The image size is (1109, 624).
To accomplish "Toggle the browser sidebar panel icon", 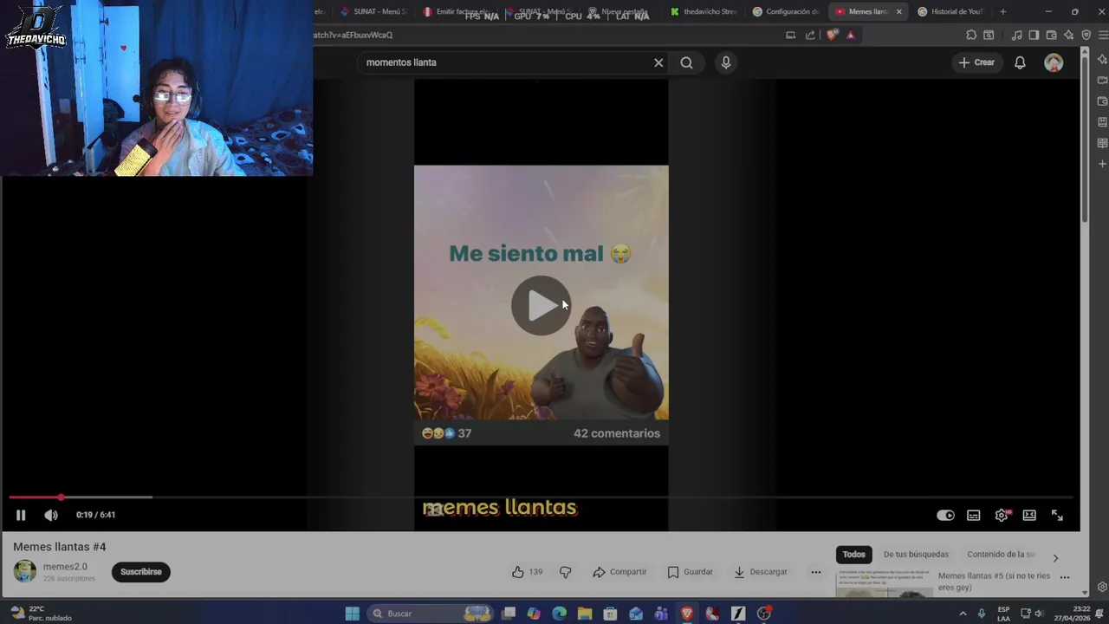I will coord(1034,35).
